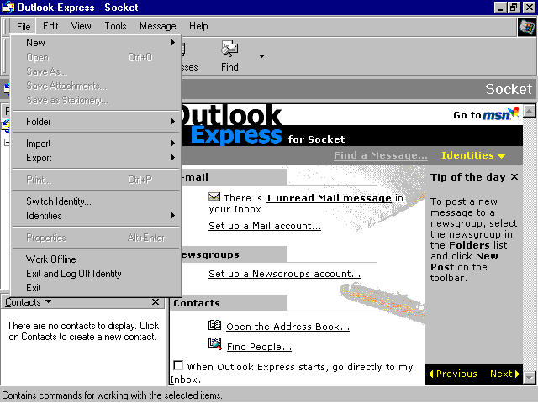Select Exit in the File menu
This screenshot has height=403, width=538.
click(x=96, y=288)
